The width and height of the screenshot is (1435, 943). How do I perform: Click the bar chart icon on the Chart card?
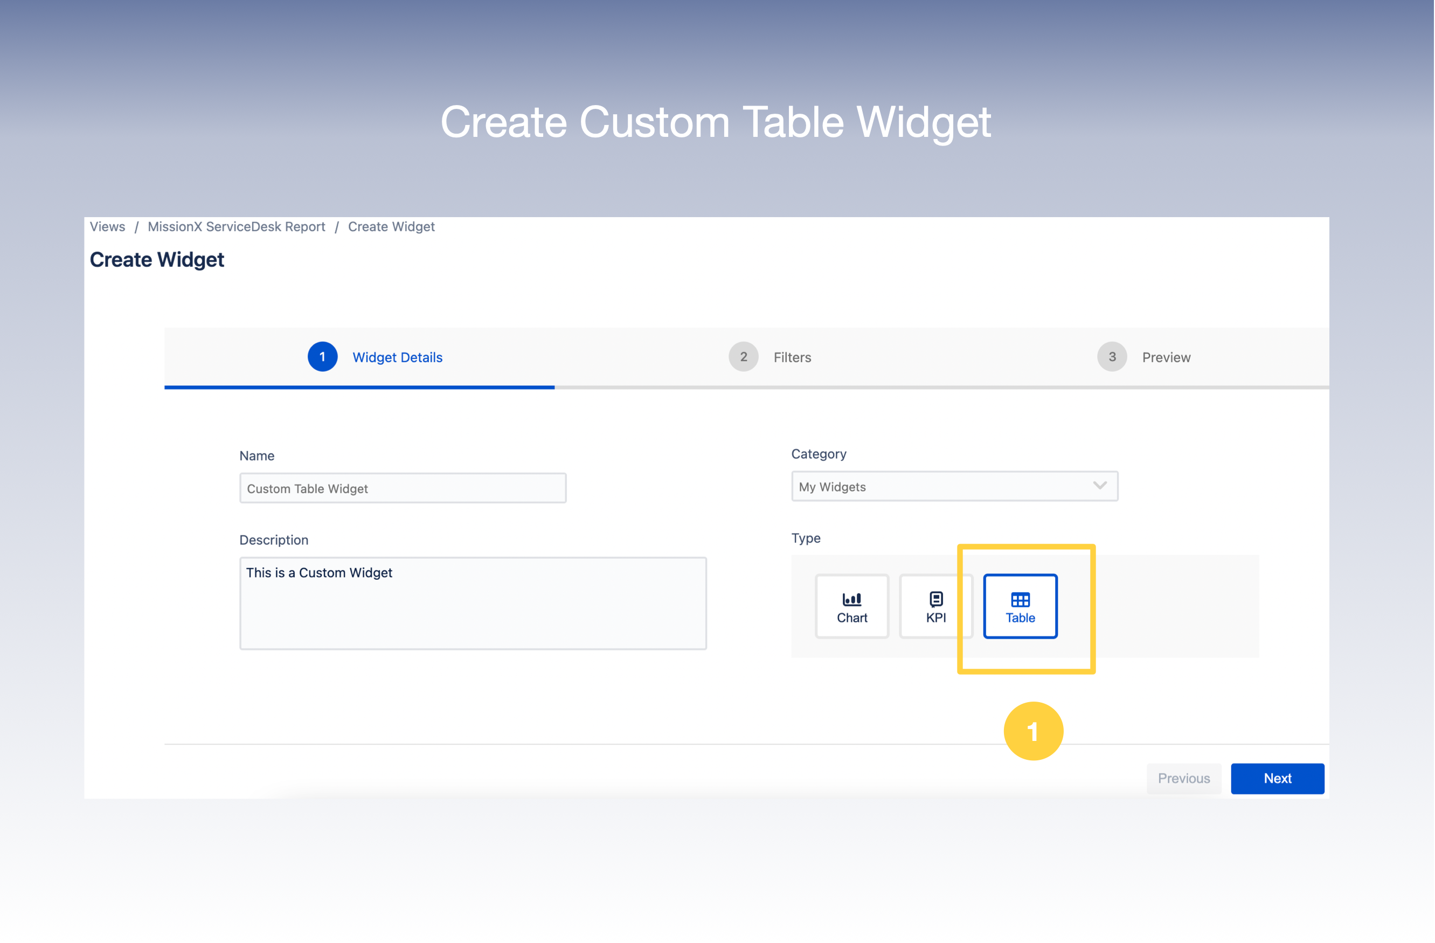851,598
